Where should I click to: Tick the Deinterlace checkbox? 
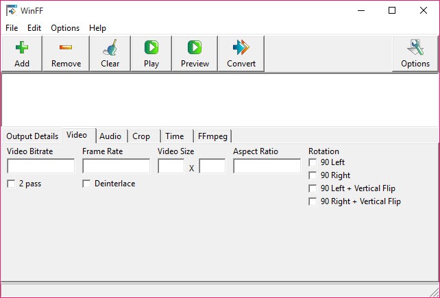86,184
